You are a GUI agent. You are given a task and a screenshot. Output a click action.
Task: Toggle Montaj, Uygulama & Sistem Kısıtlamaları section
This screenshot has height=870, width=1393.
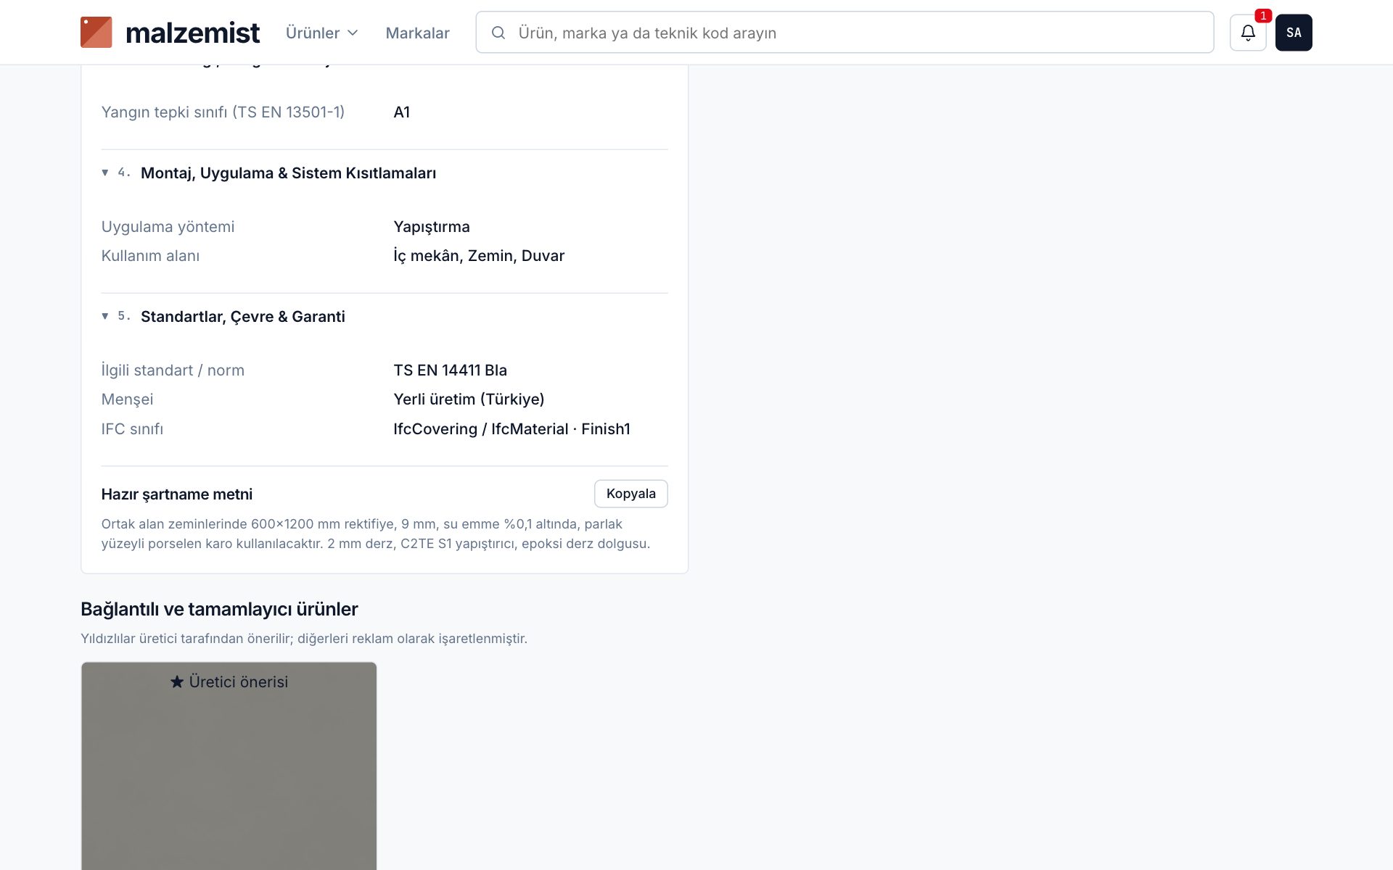(x=288, y=173)
